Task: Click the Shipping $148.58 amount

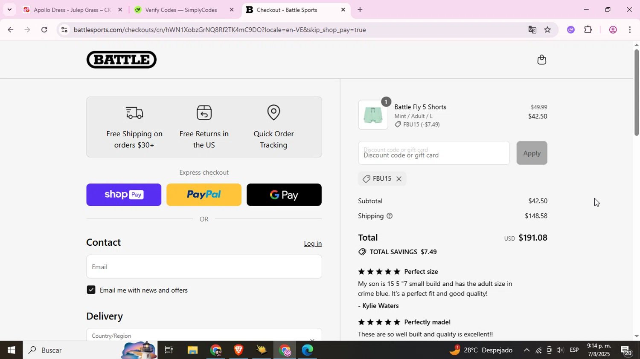Action: (x=536, y=216)
